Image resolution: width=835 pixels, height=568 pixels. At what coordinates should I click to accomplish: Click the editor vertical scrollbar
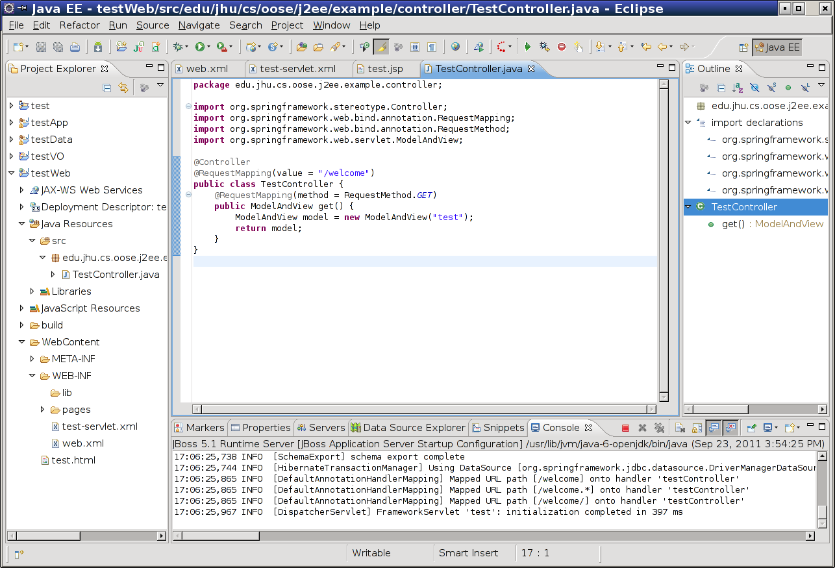(x=664, y=241)
